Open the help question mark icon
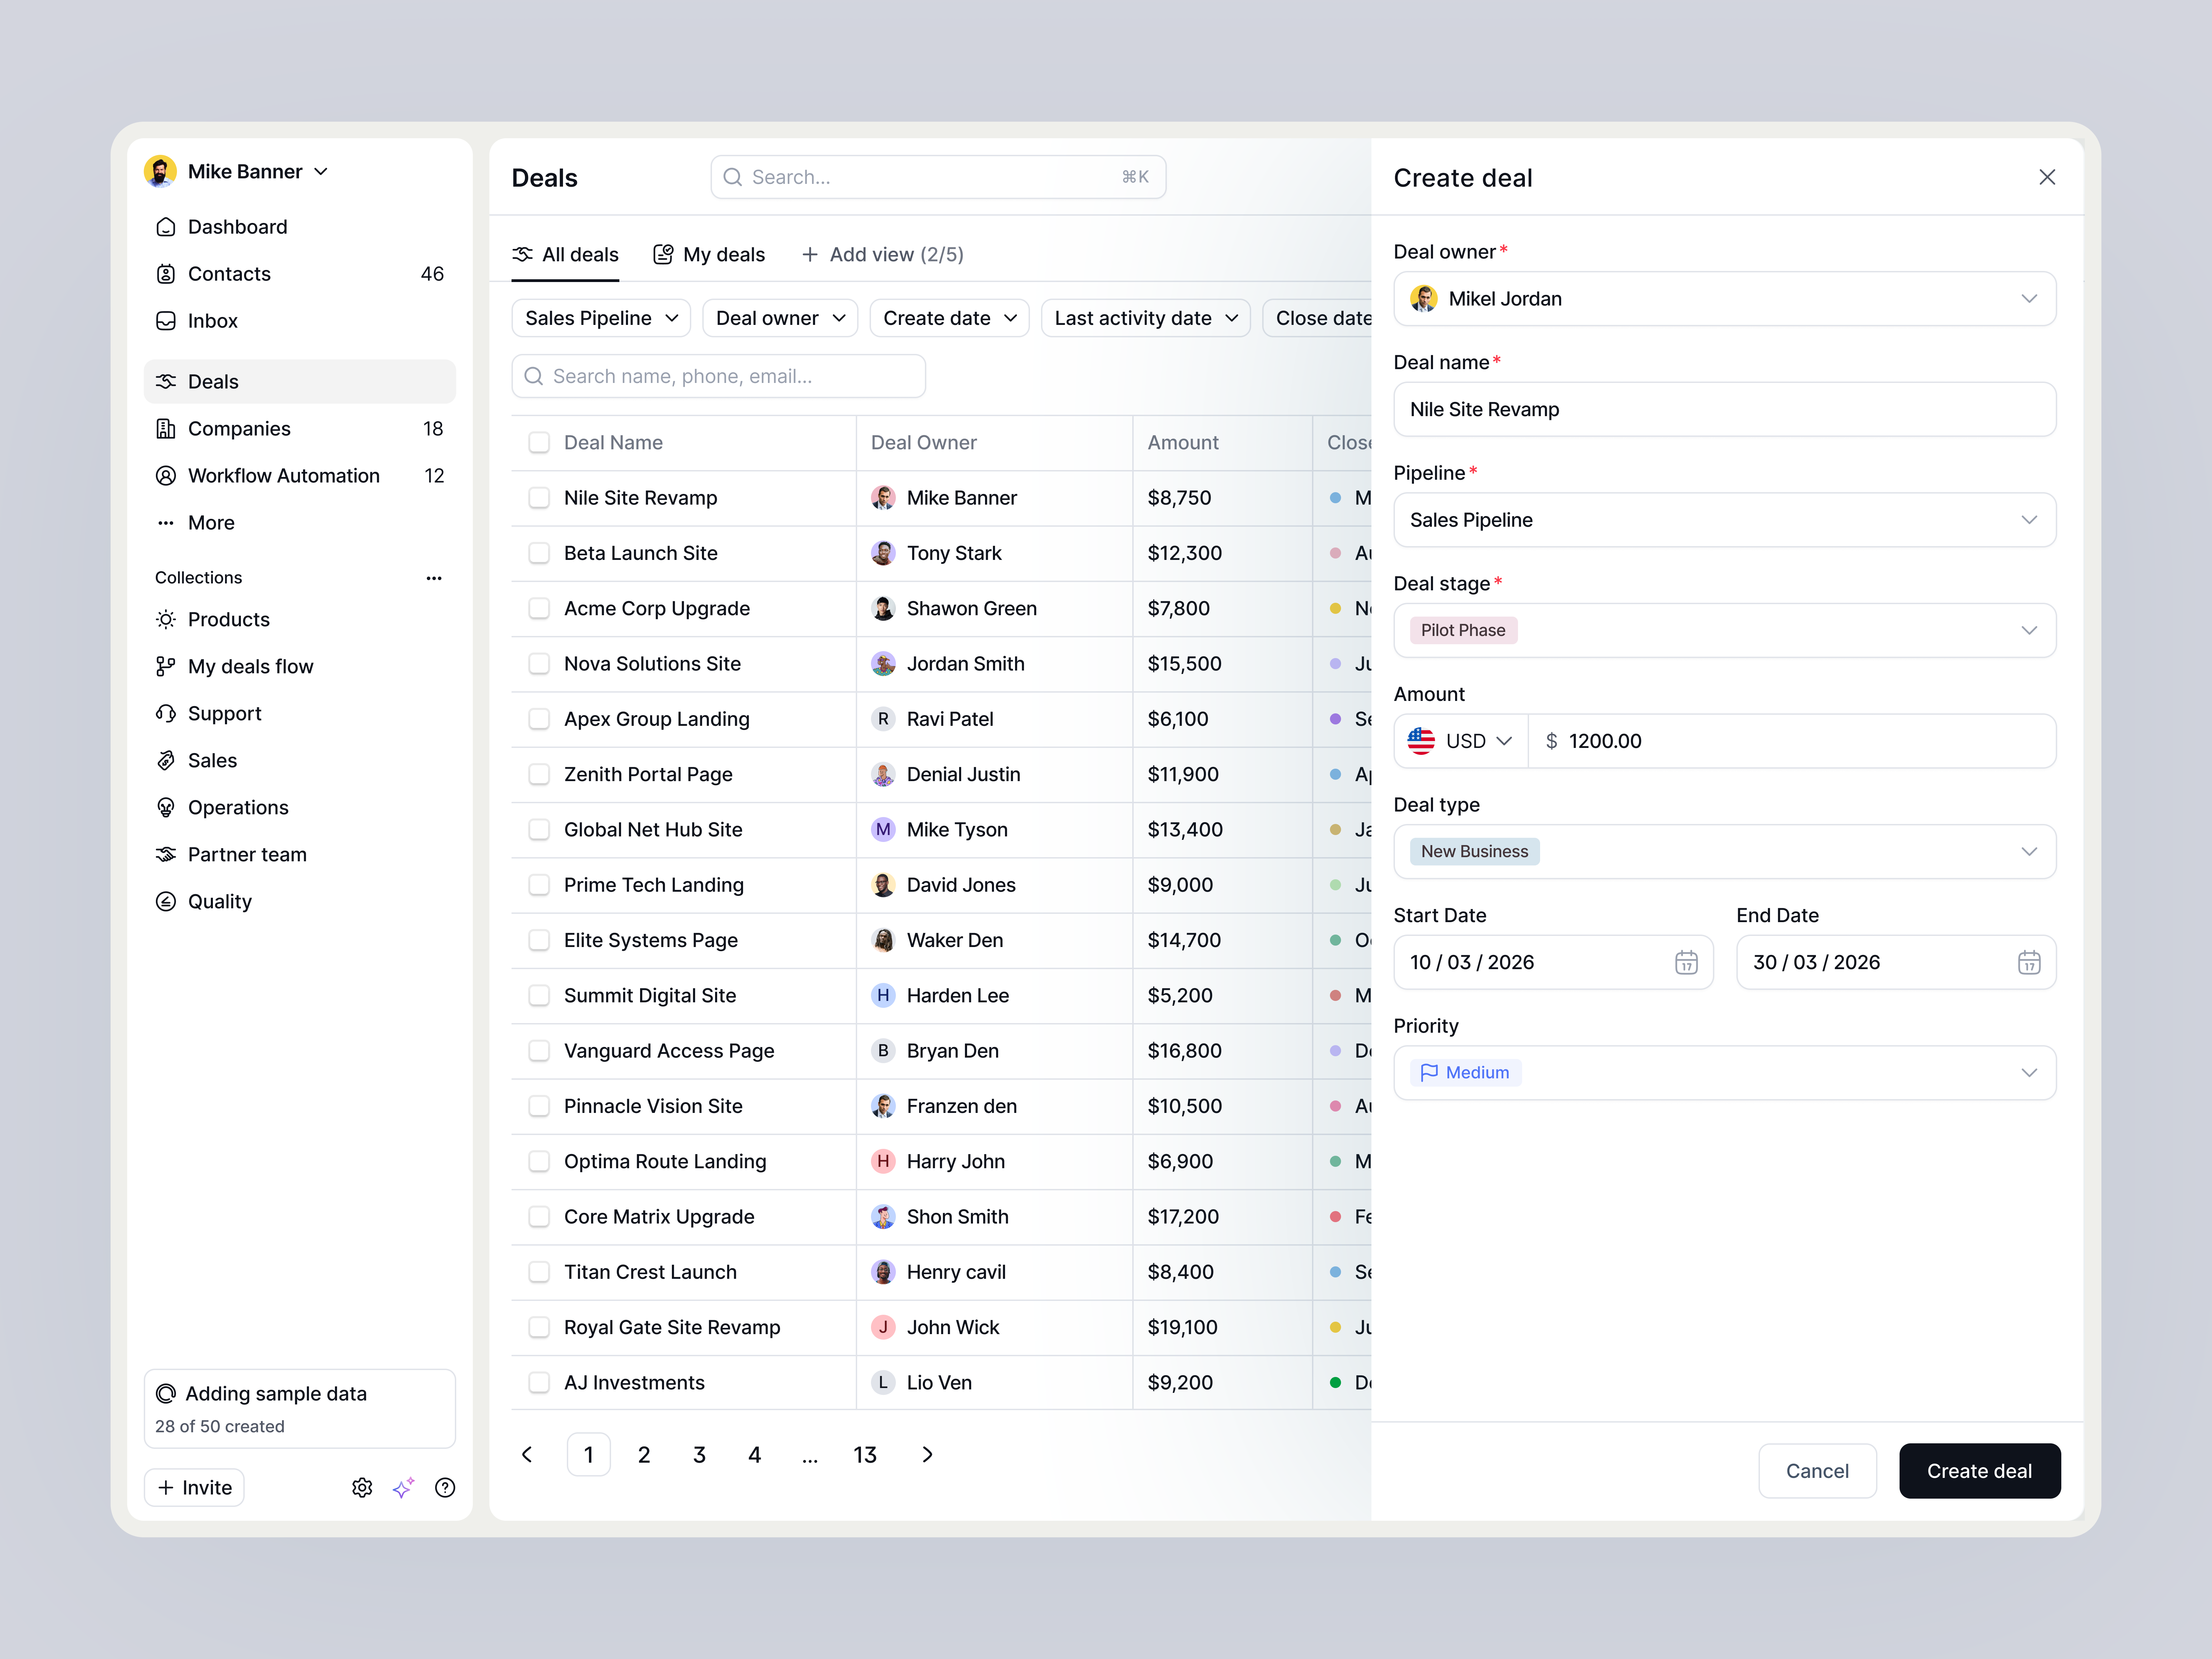The image size is (2212, 1659). [x=445, y=1488]
